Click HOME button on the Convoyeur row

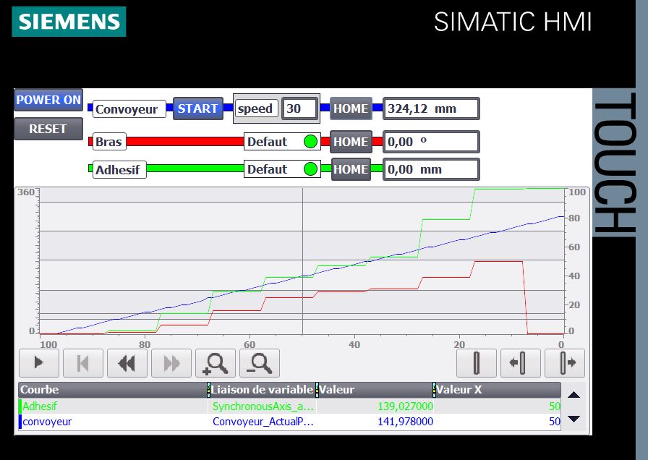[351, 108]
